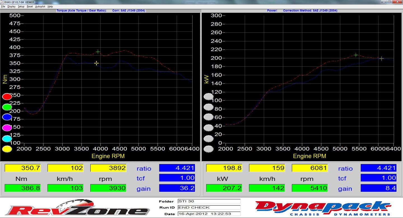Select the magenta run color oval
Image resolution: width=403 pixels, height=218 pixels.
7,128
